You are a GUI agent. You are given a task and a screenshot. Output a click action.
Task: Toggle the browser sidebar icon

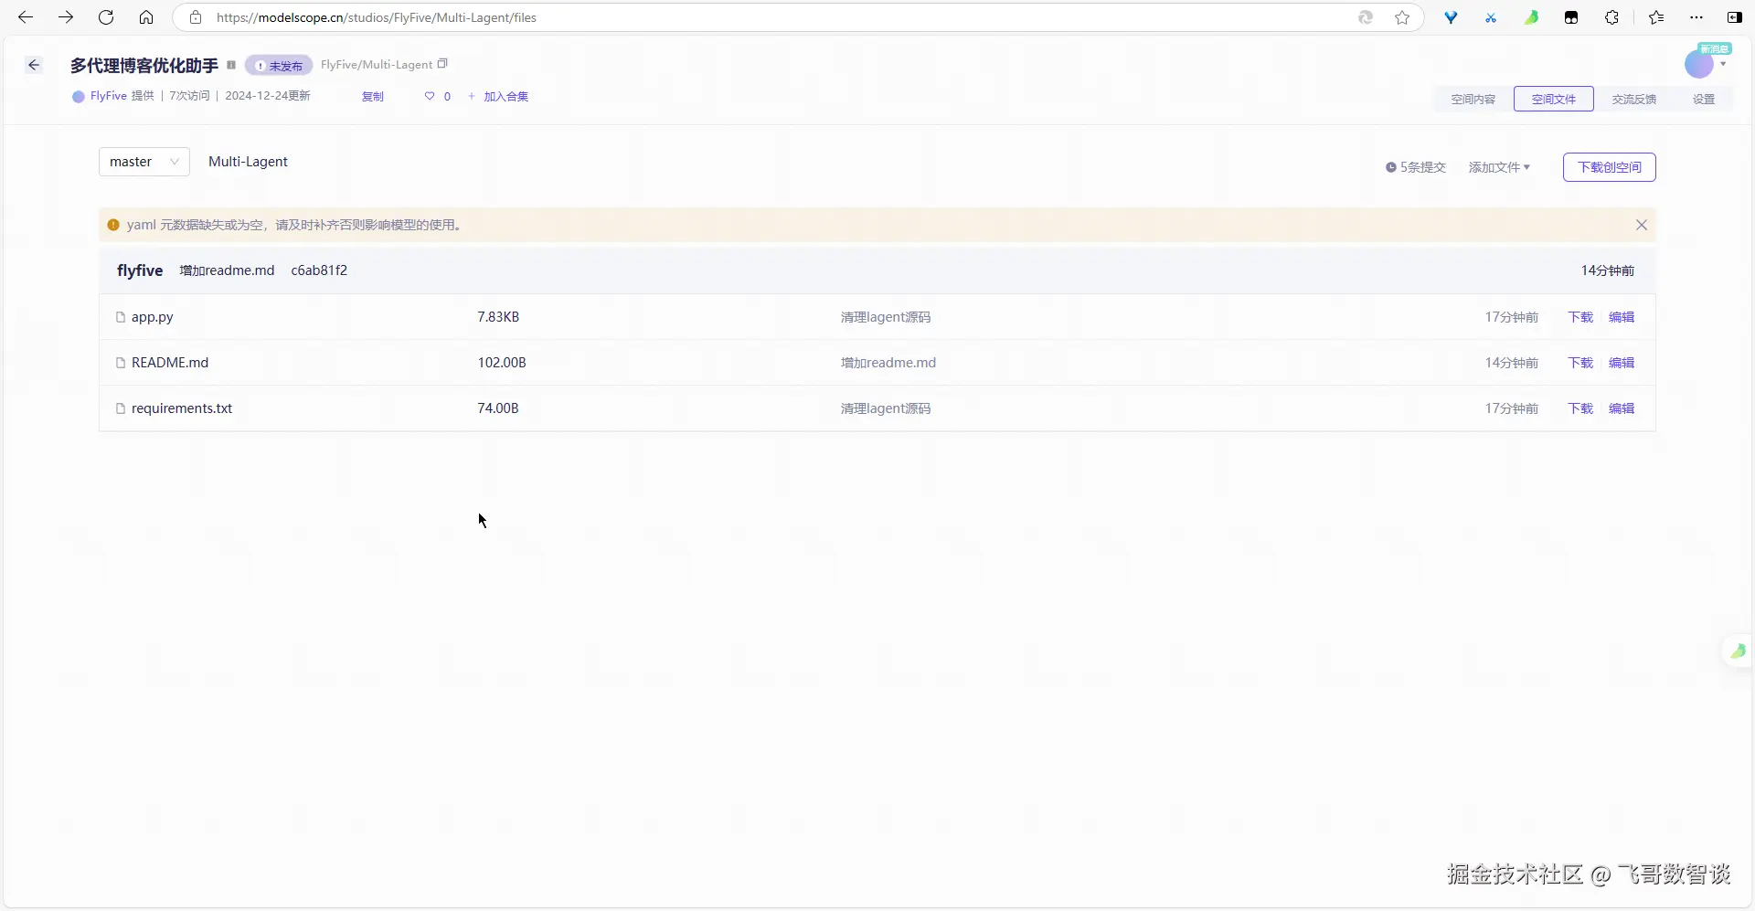click(1734, 17)
